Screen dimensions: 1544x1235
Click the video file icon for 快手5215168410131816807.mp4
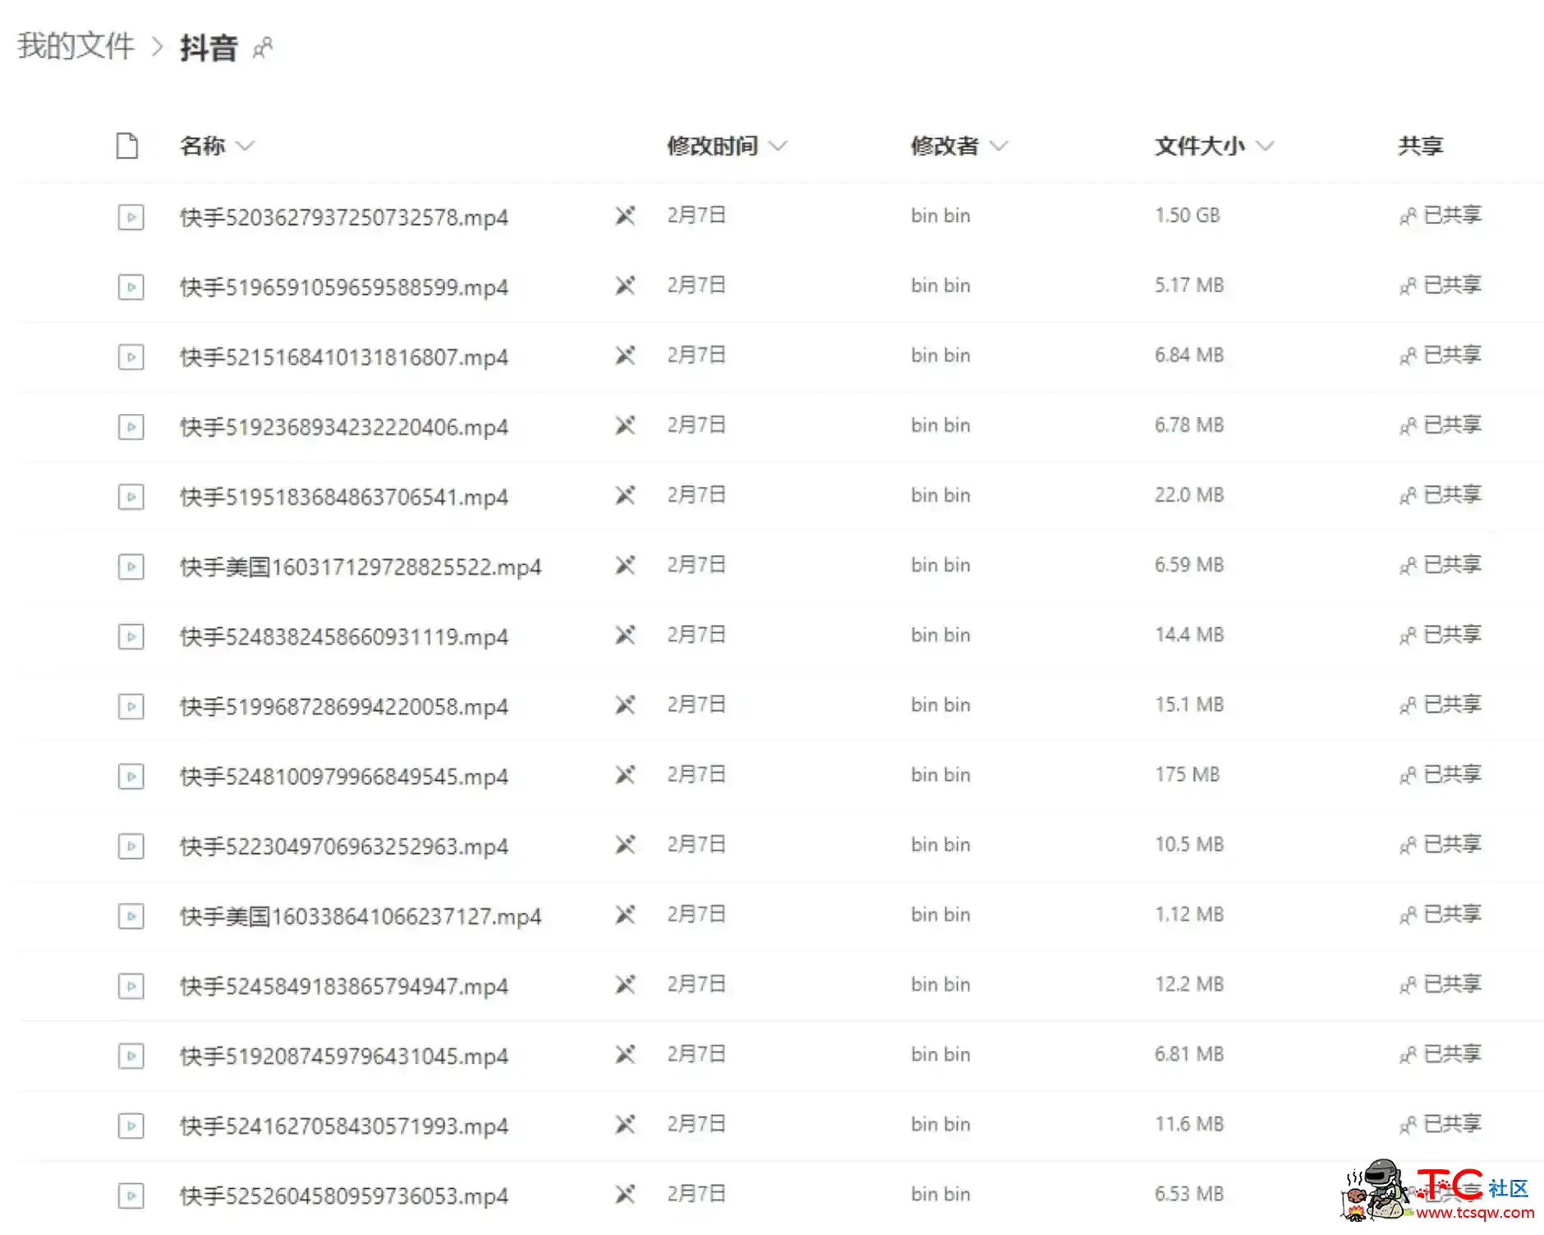pos(131,356)
